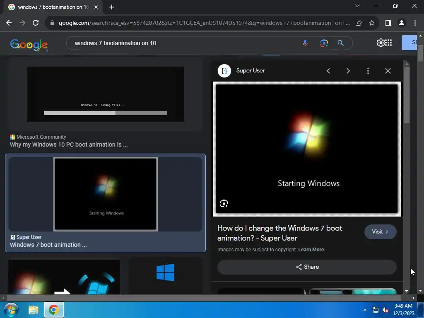Open Windows 7 to Windows 10 arrow thumbnail
This screenshot has width=424, height=318.
[x=64, y=277]
